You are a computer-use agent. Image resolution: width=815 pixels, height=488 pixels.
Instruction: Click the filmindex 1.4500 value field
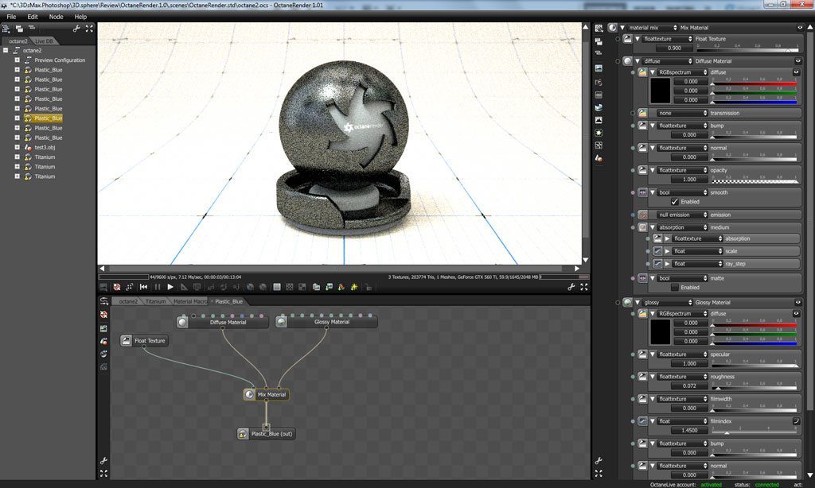(x=689, y=430)
